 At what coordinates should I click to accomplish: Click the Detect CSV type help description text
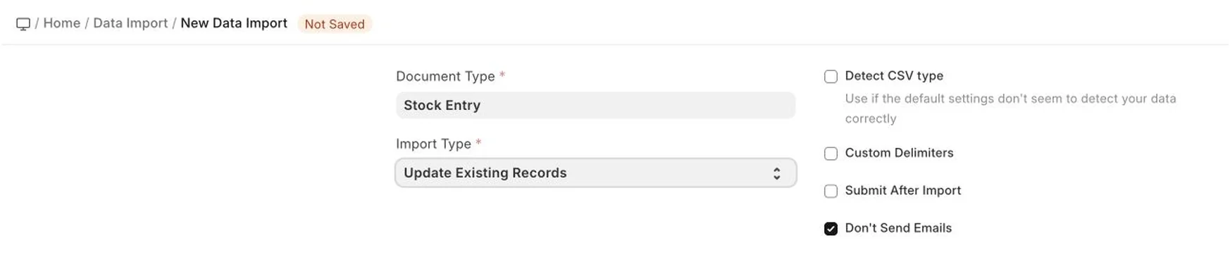1010,108
